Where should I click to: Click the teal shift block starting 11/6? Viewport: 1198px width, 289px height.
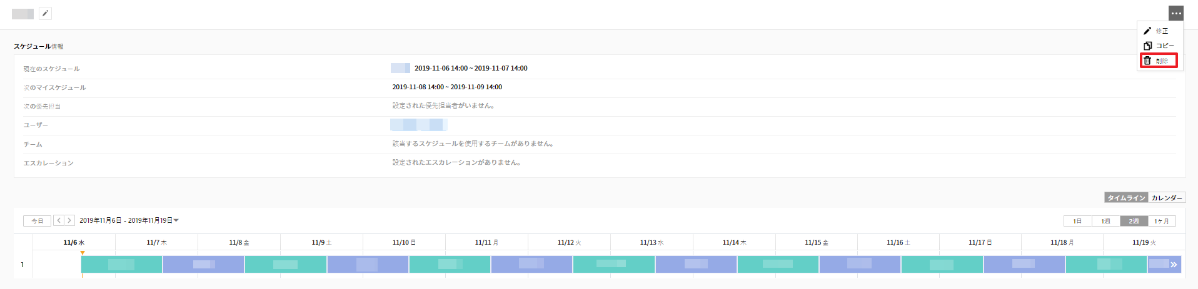pos(122,265)
